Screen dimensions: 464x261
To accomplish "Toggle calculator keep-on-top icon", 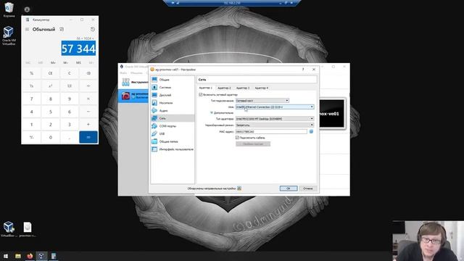I will pos(62,29).
